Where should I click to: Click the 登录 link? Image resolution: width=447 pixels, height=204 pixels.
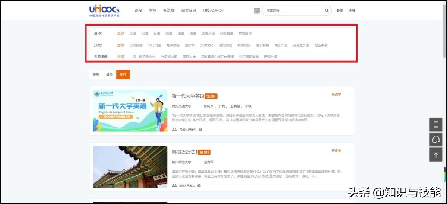click(340, 11)
